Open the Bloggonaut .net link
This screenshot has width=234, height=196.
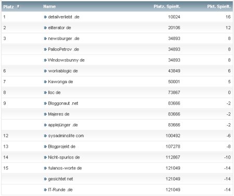click(x=63, y=103)
